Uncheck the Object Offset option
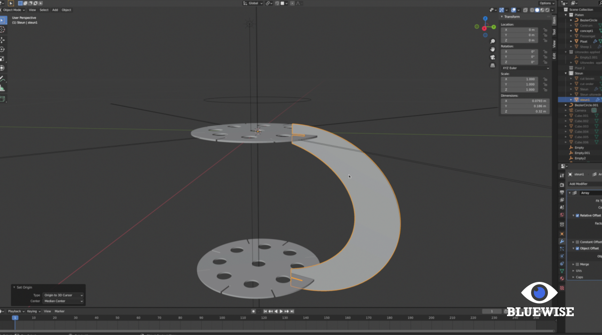This screenshot has width=602, height=335. [x=578, y=249]
